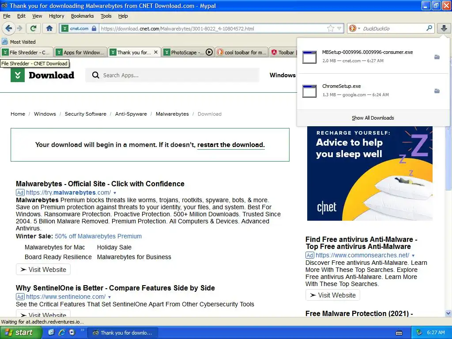
Task: Expand the commonsearches.net ad dropdown arrow
Action: (413, 256)
